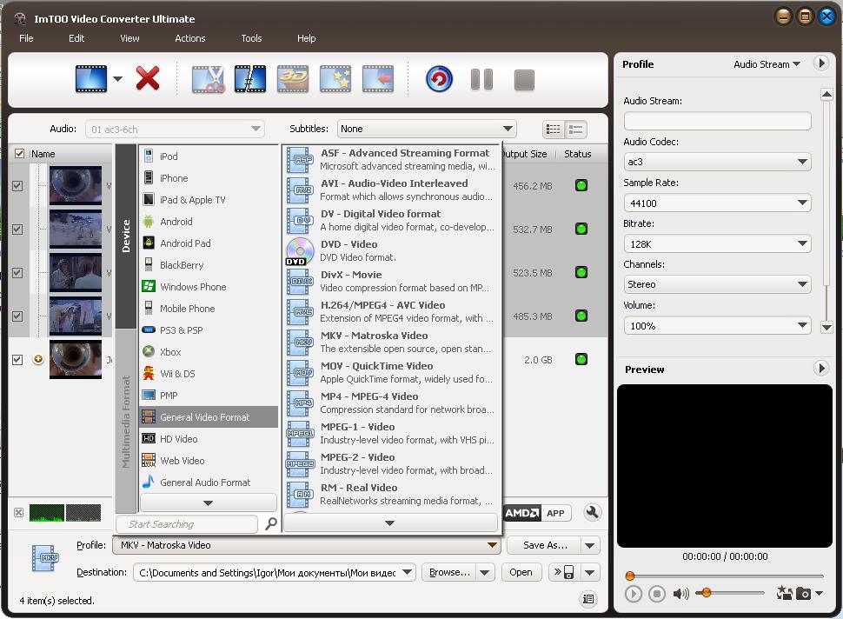Click the Open destination button
The image size is (843, 619).
pos(521,572)
